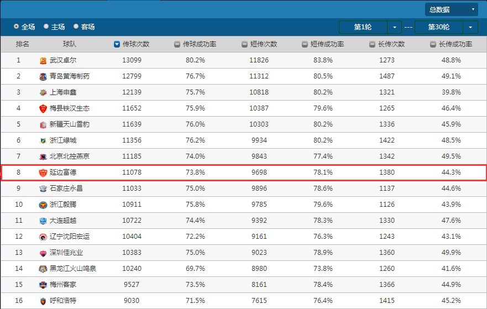Toggle the 短传成功率 column checkbox

click(305, 44)
